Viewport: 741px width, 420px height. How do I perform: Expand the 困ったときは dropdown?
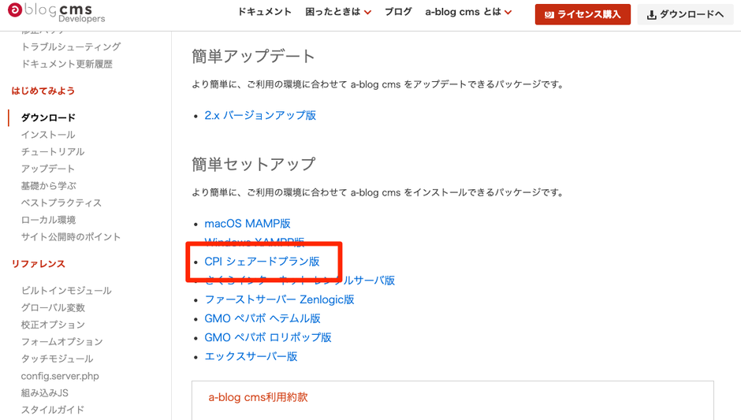(338, 12)
